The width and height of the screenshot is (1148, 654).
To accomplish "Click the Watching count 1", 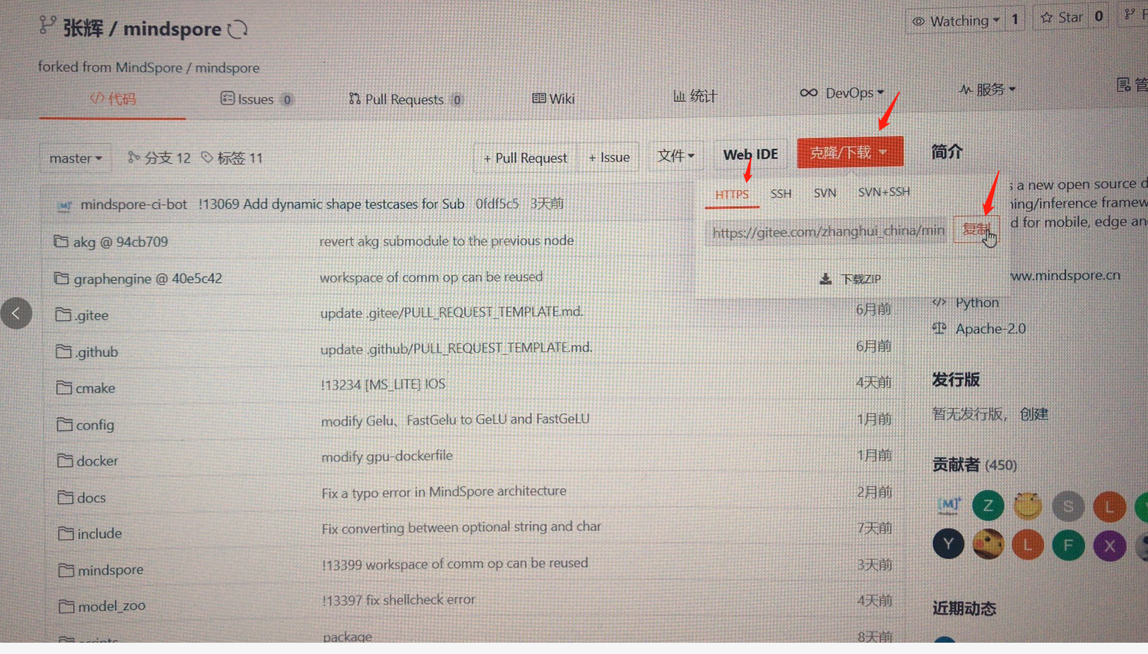I will click(x=1015, y=20).
